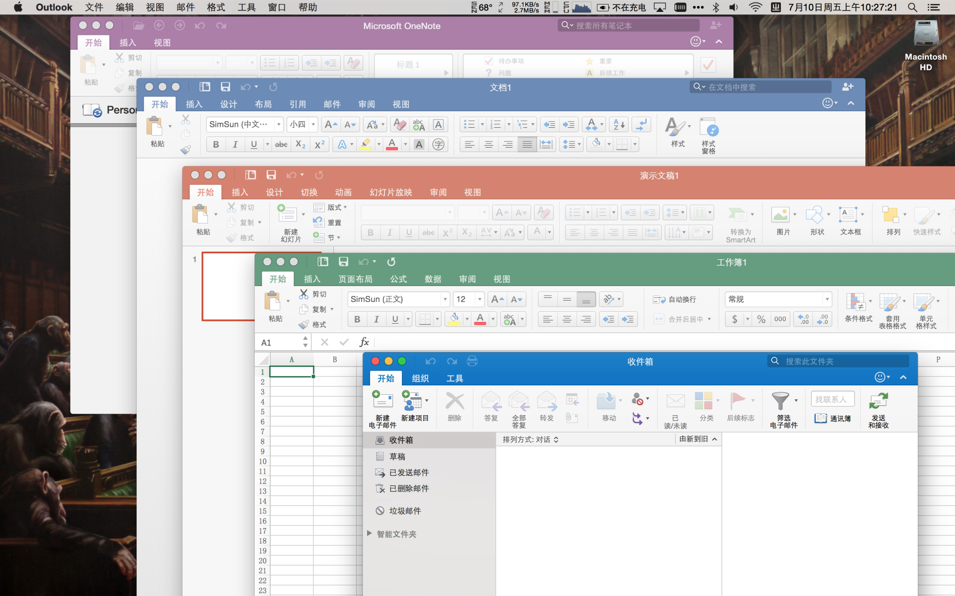
Task: Click the Styles Pane icon in Word
Action: coord(708,128)
